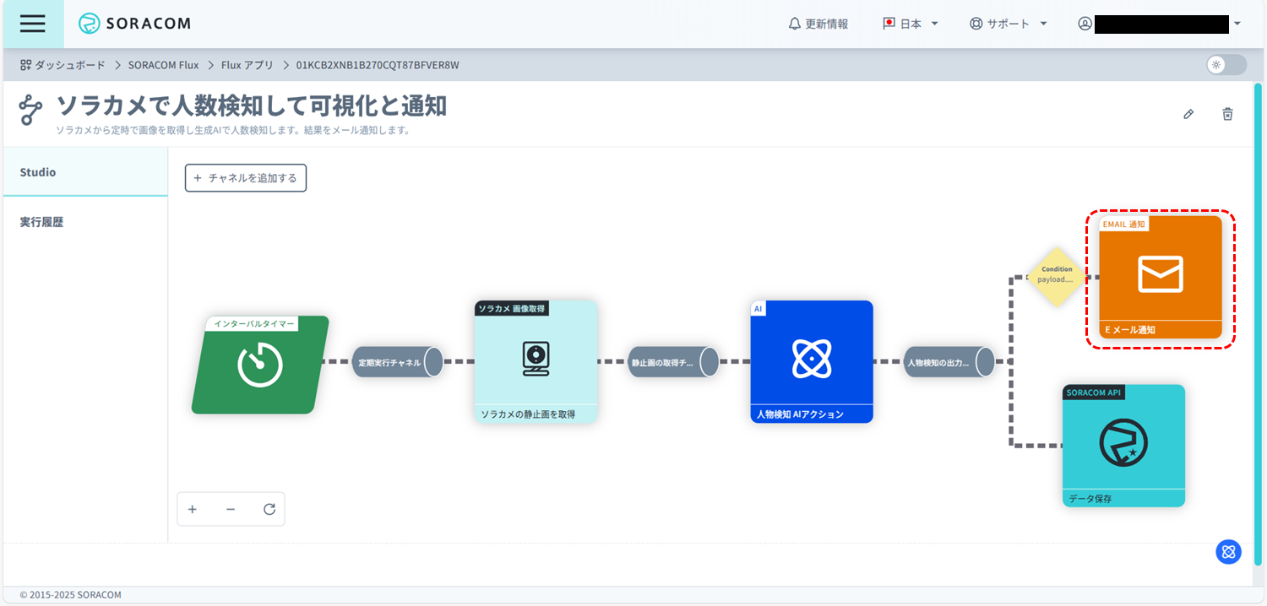This screenshot has height=606, width=1267.
Task: Open SORACOM Flux breadcrumb link
Action: [164, 65]
